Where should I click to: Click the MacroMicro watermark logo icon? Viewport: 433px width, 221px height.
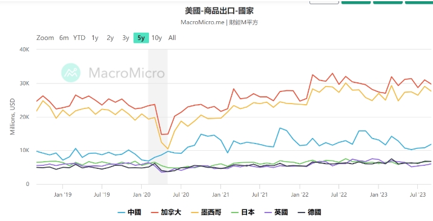click(x=71, y=73)
